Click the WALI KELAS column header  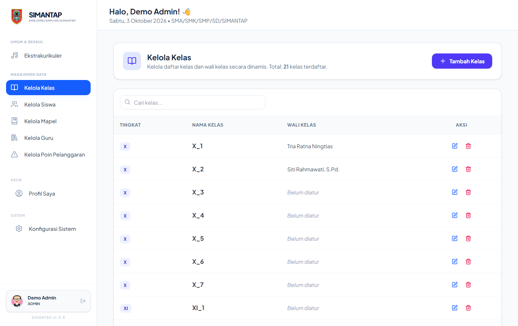[x=301, y=125]
